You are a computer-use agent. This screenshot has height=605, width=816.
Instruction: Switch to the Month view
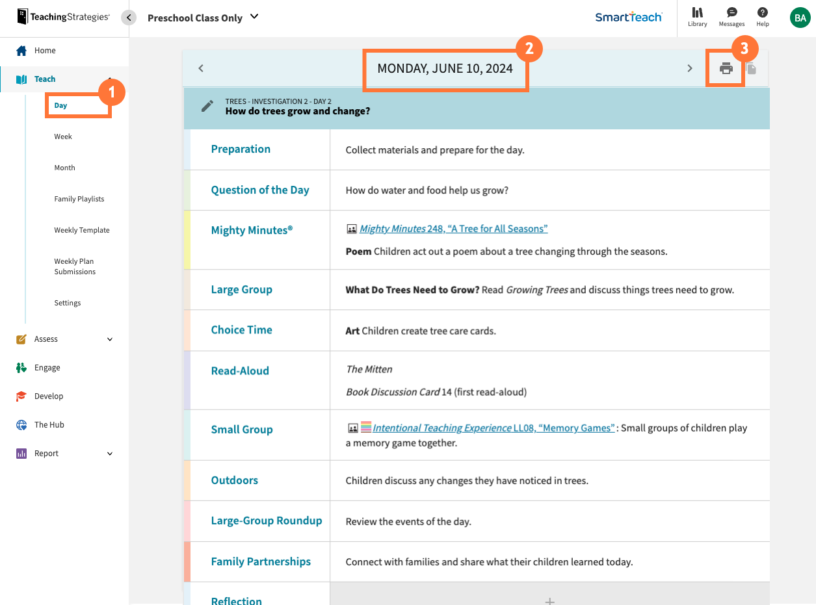coord(64,167)
